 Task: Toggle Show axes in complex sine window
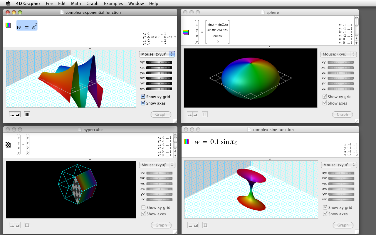325,214
